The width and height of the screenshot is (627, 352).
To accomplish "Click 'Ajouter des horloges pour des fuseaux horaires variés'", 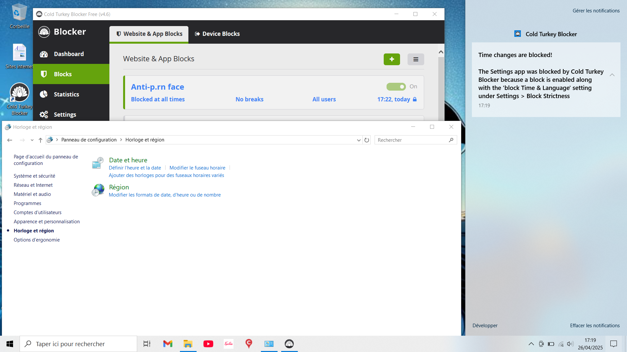I will [166, 175].
